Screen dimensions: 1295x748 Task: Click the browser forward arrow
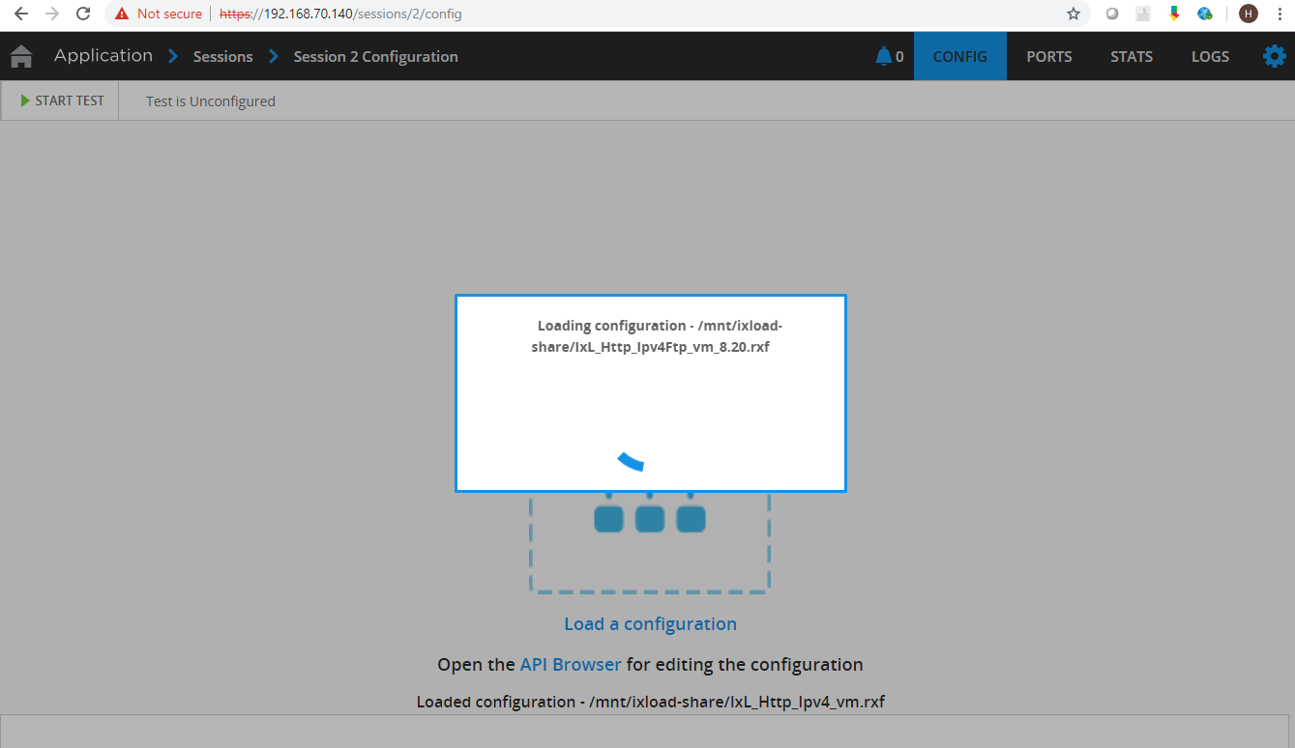coord(52,14)
